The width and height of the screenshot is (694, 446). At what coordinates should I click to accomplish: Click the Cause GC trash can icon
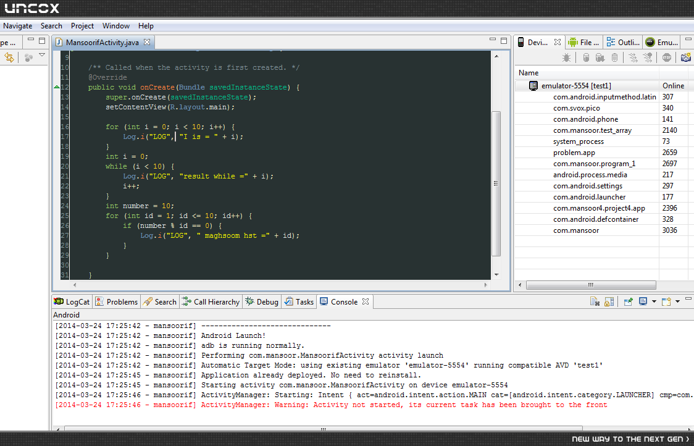tap(615, 57)
